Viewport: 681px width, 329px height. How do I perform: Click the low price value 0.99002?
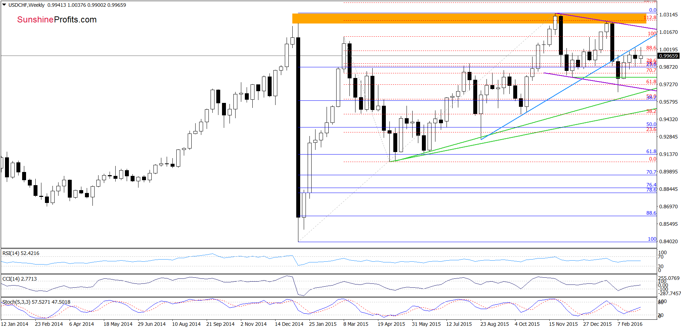pos(97,5)
